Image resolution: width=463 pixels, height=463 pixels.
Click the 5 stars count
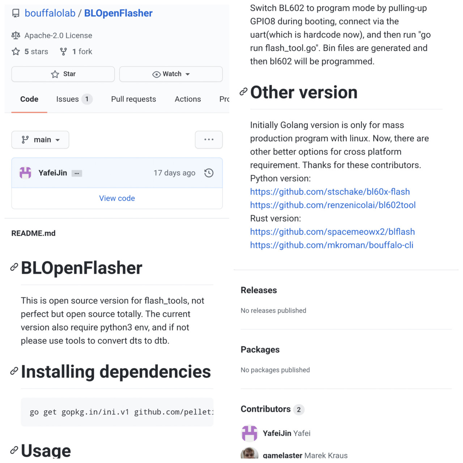[x=36, y=52]
